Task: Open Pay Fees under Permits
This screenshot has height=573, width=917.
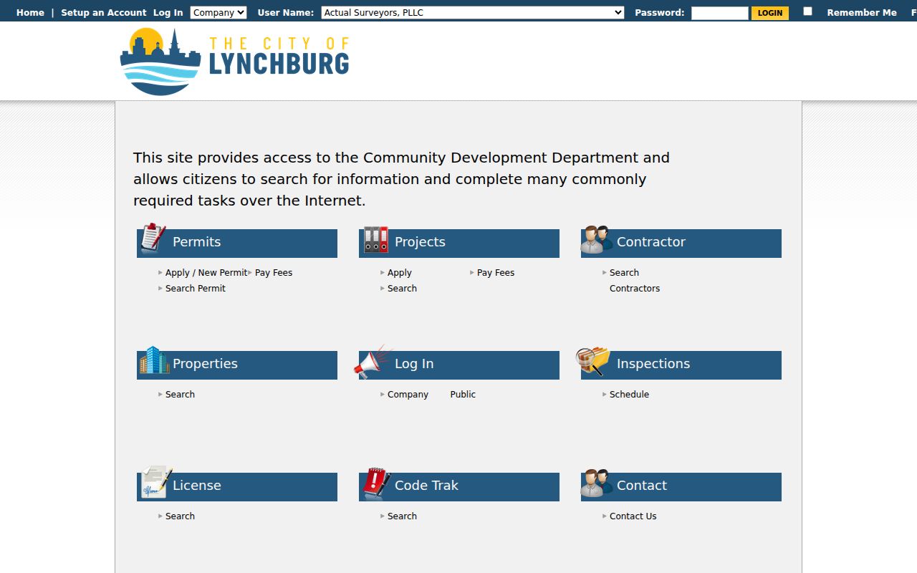Action: coord(274,273)
